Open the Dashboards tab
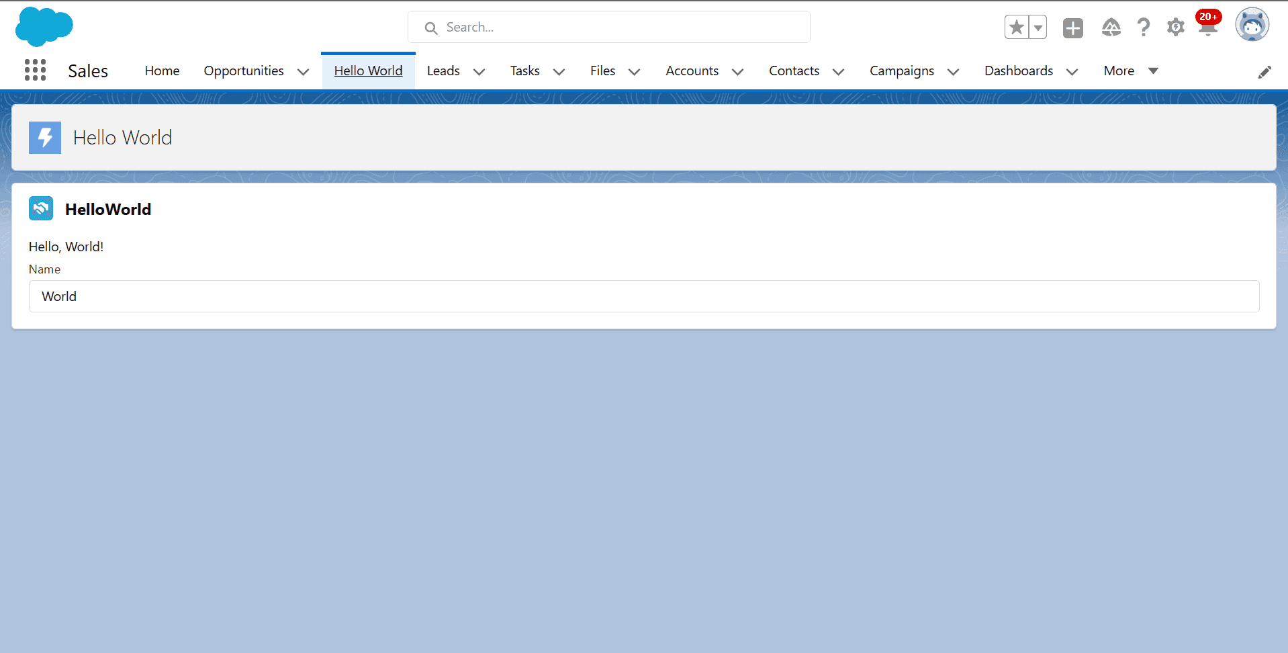The image size is (1288, 653). click(x=1019, y=71)
